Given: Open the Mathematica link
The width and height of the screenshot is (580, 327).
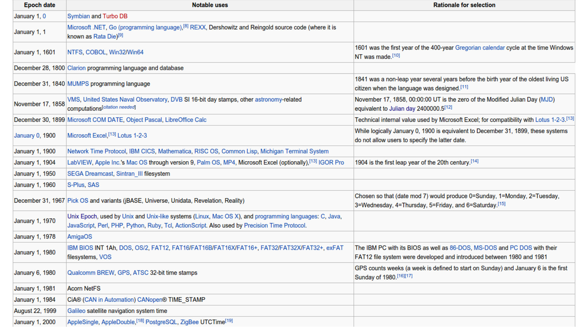Looking at the screenshot, I should pos(175,151).
